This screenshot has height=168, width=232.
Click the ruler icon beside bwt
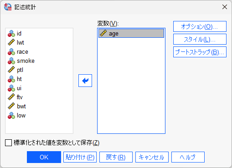point(11,106)
